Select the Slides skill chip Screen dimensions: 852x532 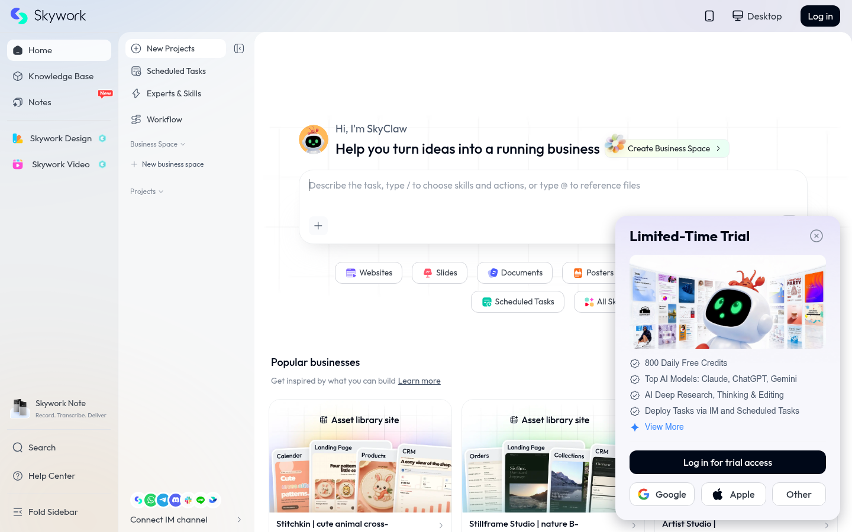440,273
